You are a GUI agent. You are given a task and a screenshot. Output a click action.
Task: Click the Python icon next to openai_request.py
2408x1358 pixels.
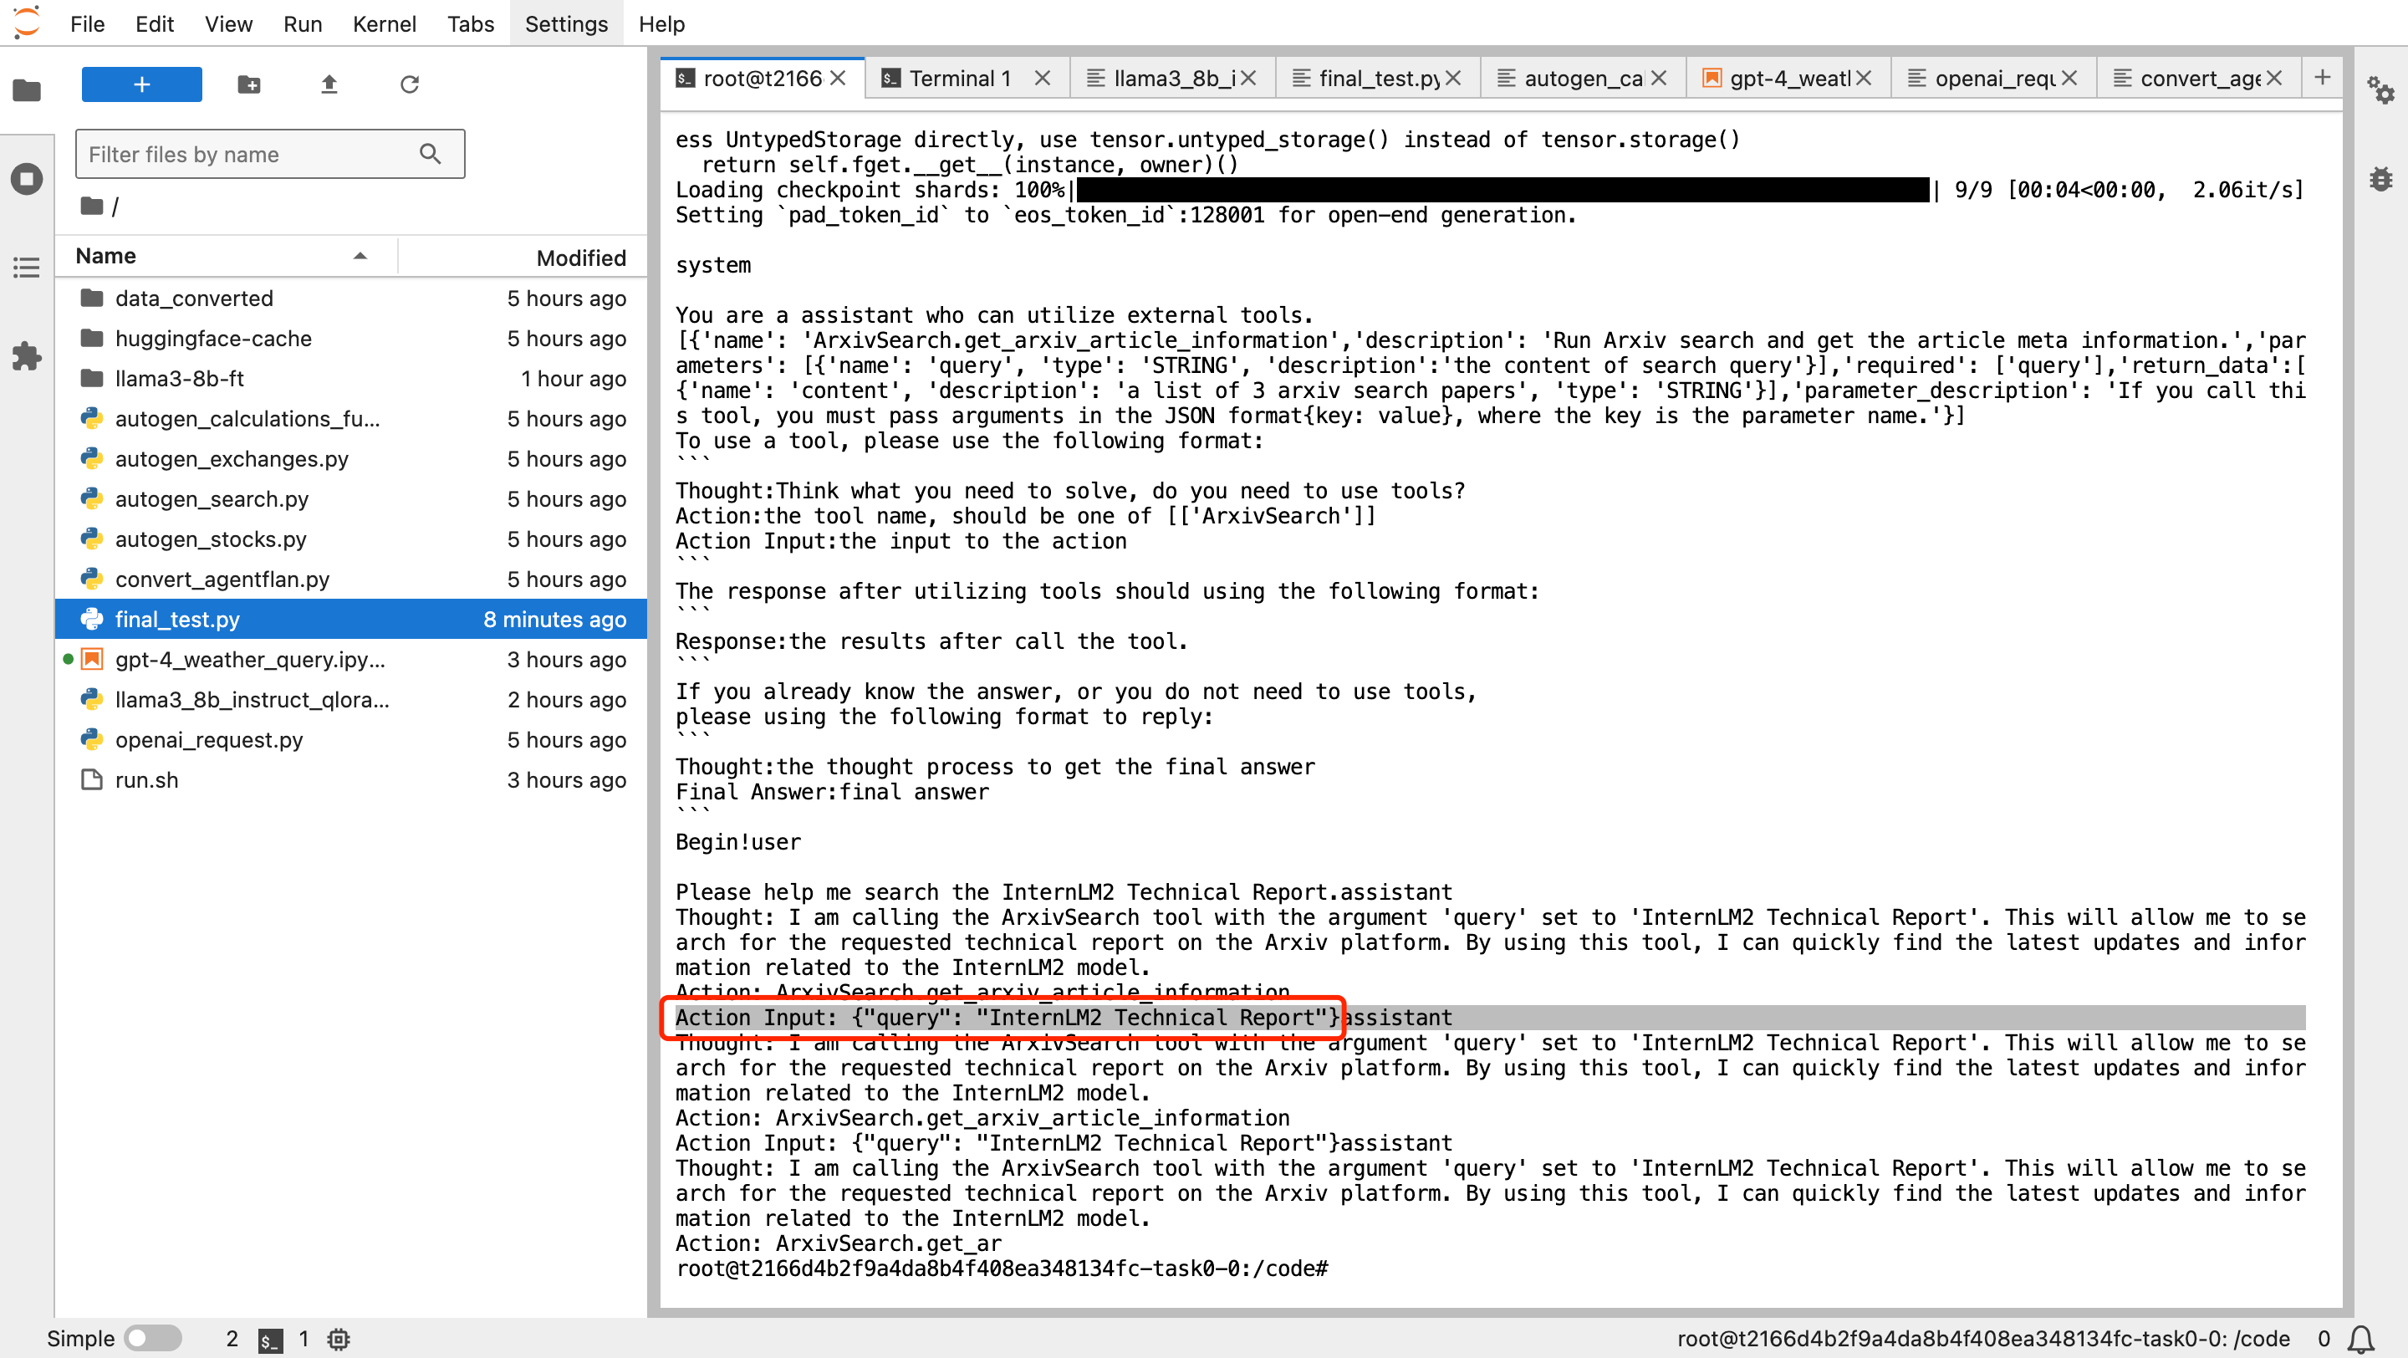[92, 739]
